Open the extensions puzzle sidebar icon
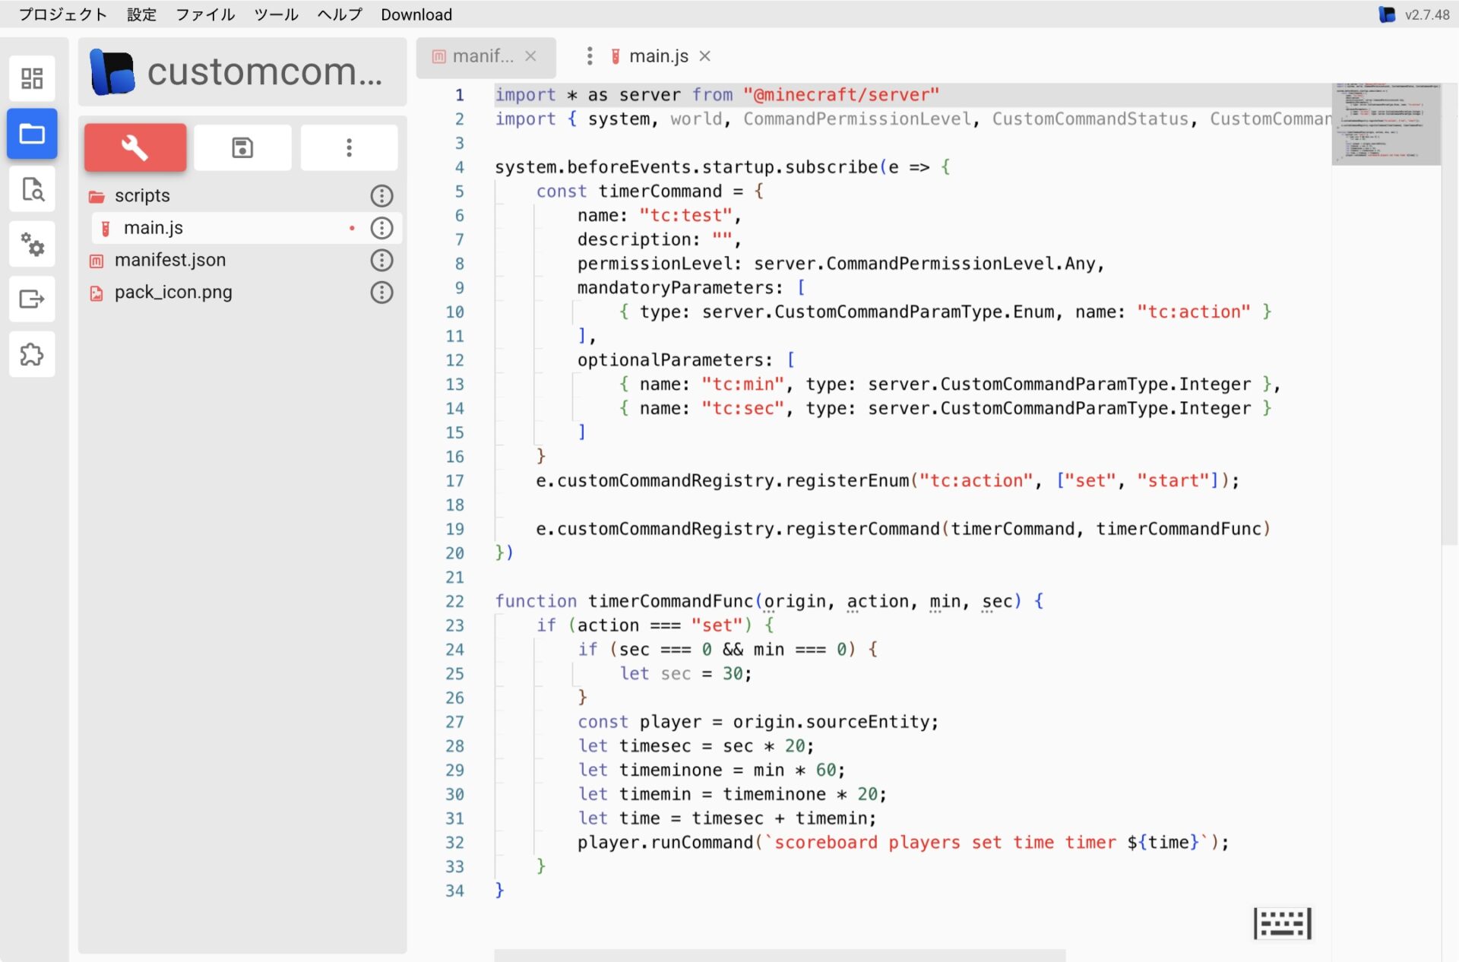 pyautogui.click(x=32, y=354)
